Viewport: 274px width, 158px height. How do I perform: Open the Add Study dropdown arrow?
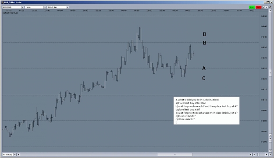coord(15,154)
